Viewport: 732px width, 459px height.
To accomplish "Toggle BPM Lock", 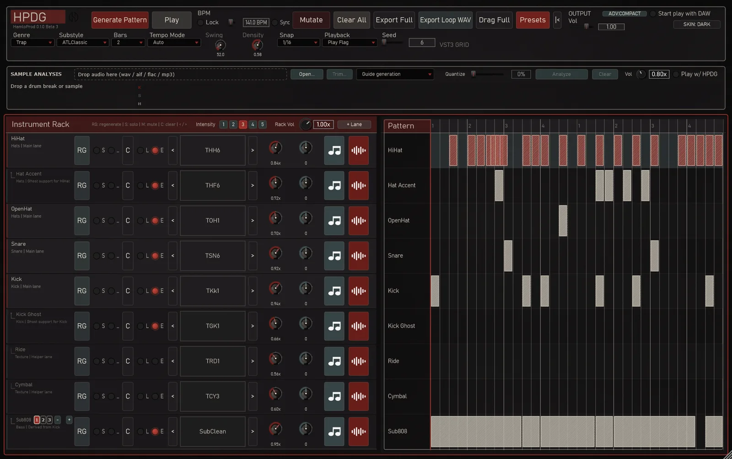I will click(200, 22).
